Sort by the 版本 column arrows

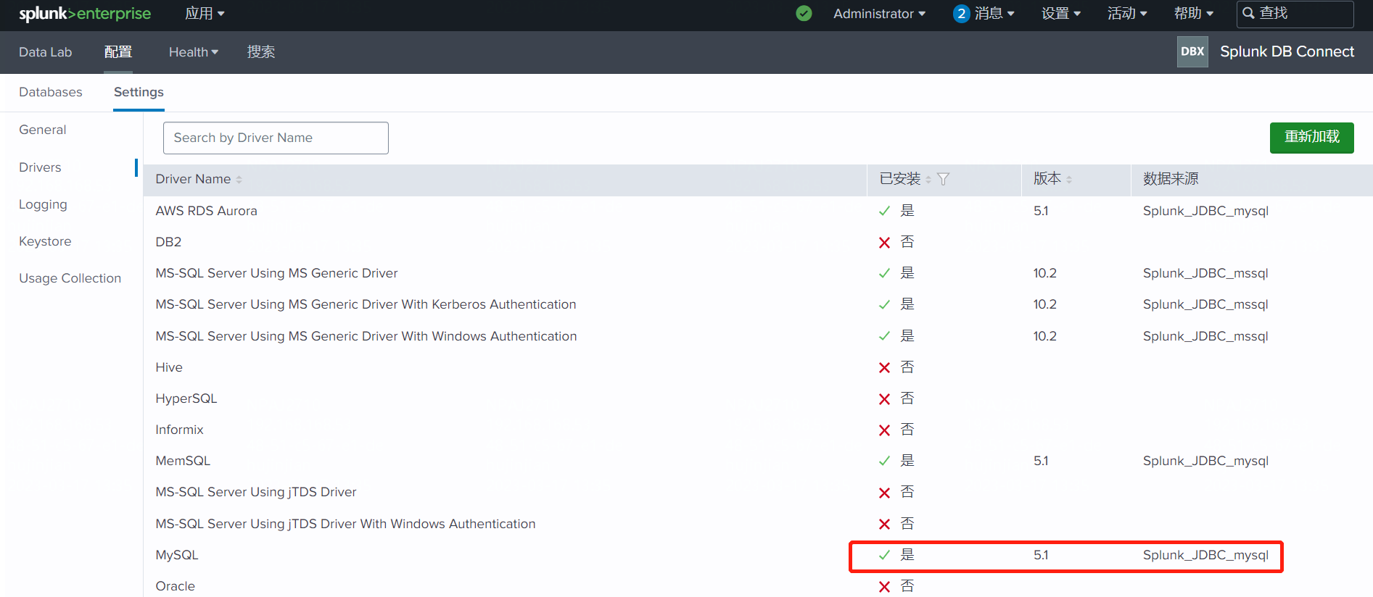1069,180
